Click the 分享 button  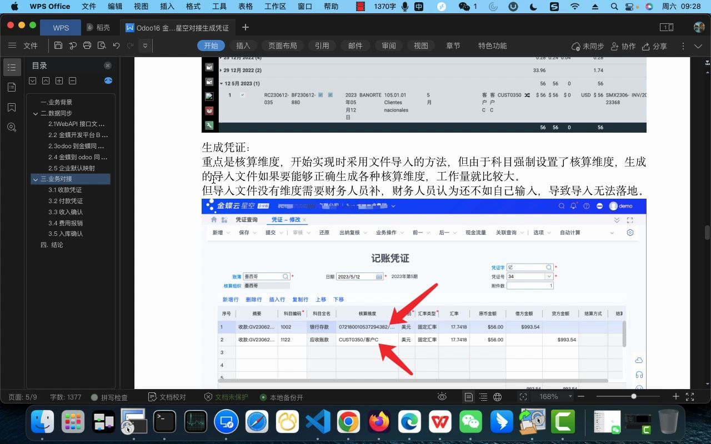[654, 46]
